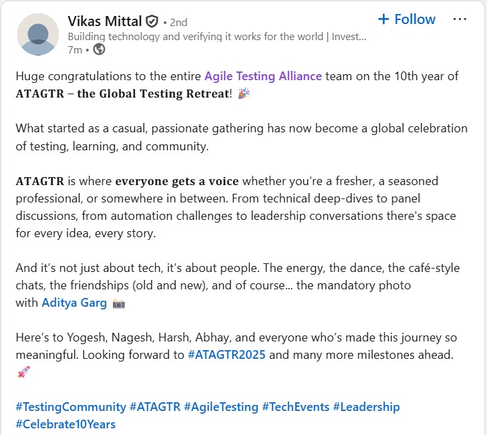Click the rocket emoji
Viewport: 487px width, 435px height.
pos(23,372)
